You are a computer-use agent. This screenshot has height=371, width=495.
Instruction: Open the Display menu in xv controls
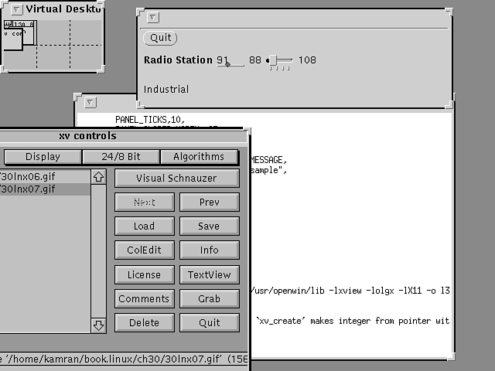(x=43, y=157)
